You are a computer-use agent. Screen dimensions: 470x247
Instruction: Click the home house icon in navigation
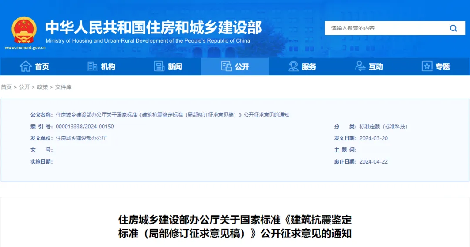[x=26, y=67]
